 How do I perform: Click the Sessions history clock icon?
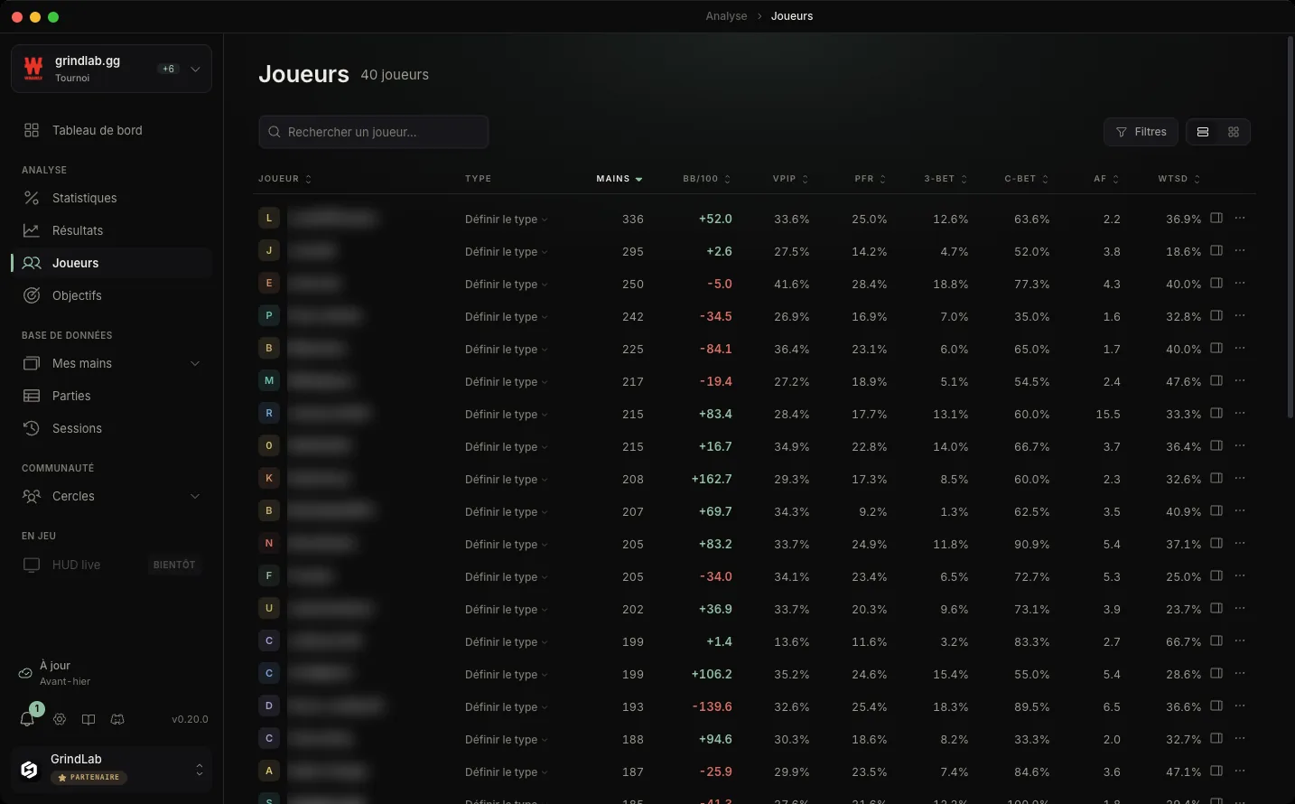click(x=32, y=428)
